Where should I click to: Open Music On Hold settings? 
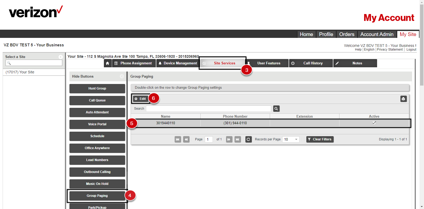tap(97, 184)
